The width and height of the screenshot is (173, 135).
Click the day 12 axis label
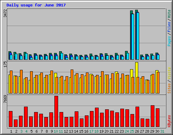tap(66, 131)
